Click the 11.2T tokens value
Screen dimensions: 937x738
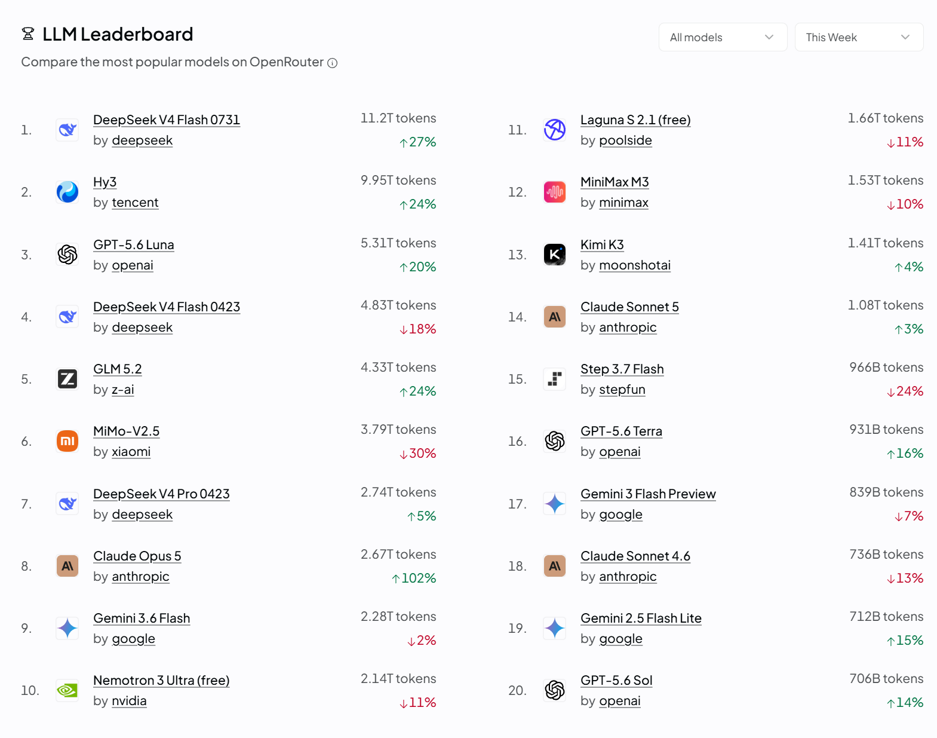(398, 118)
